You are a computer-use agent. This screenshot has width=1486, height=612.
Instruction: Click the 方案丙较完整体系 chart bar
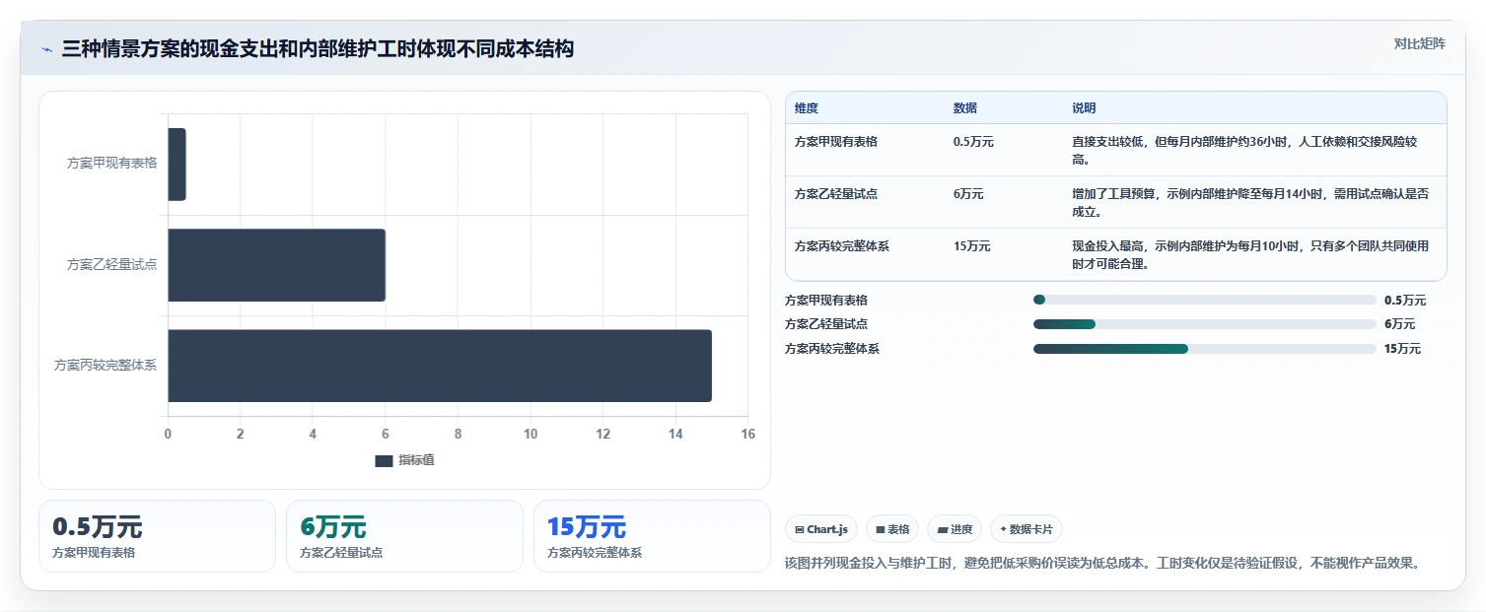(x=440, y=366)
